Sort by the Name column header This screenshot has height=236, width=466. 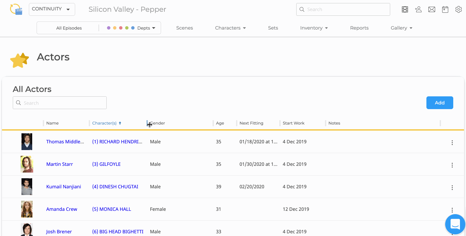52,123
